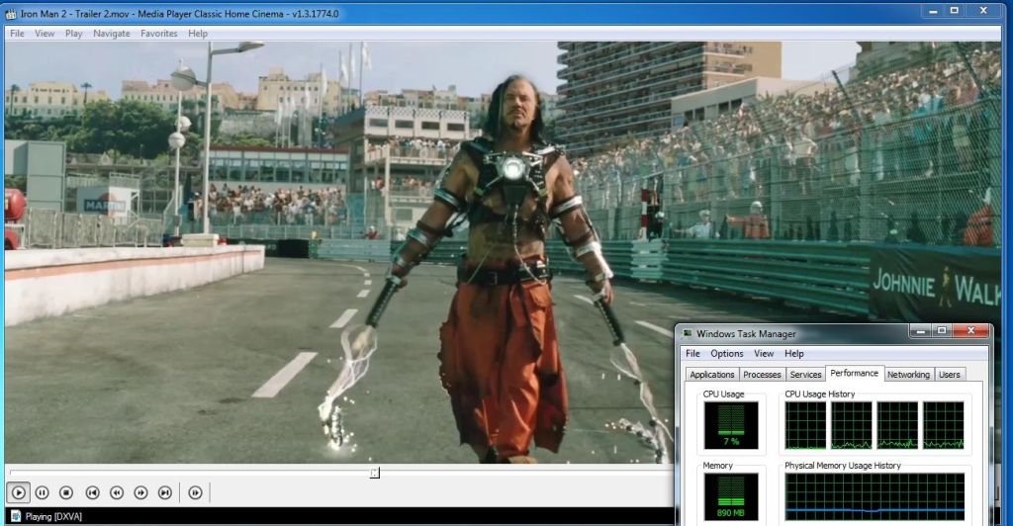Viewport: 1013px width, 526px height.
Task: Skip to previous item button
Action: coord(92,493)
